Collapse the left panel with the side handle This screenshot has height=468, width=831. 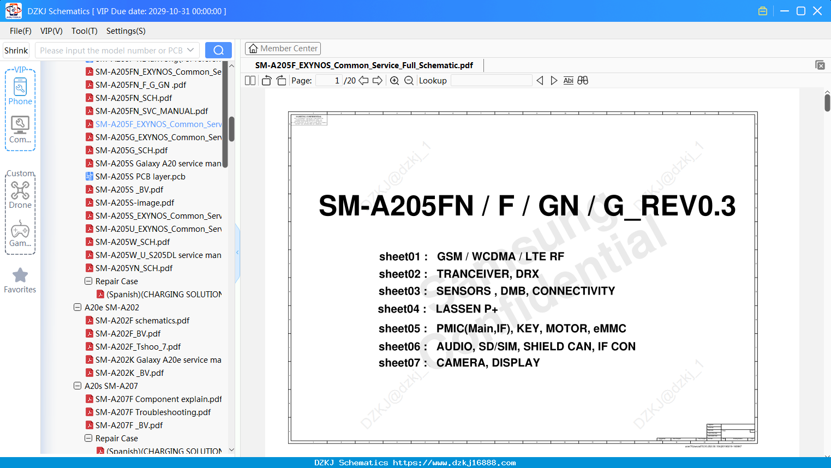[x=237, y=253]
